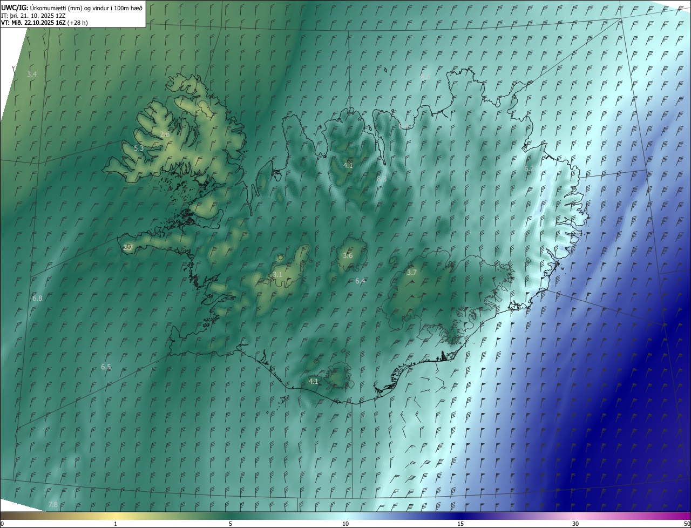Click the 0 tick on the color scale
The image size is (691, 528).
click(2, 524)
